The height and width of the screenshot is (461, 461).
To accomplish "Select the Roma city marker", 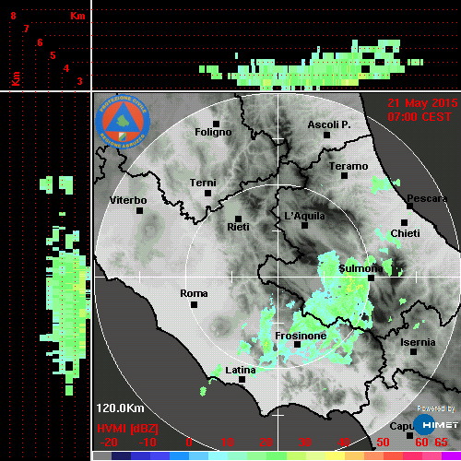I will pos(194,305).
